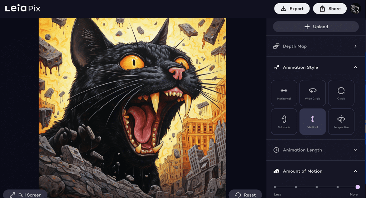This screenshot has width=366, height=198.
Task: Set motion slider to the Less end
Action: [275, 187]
